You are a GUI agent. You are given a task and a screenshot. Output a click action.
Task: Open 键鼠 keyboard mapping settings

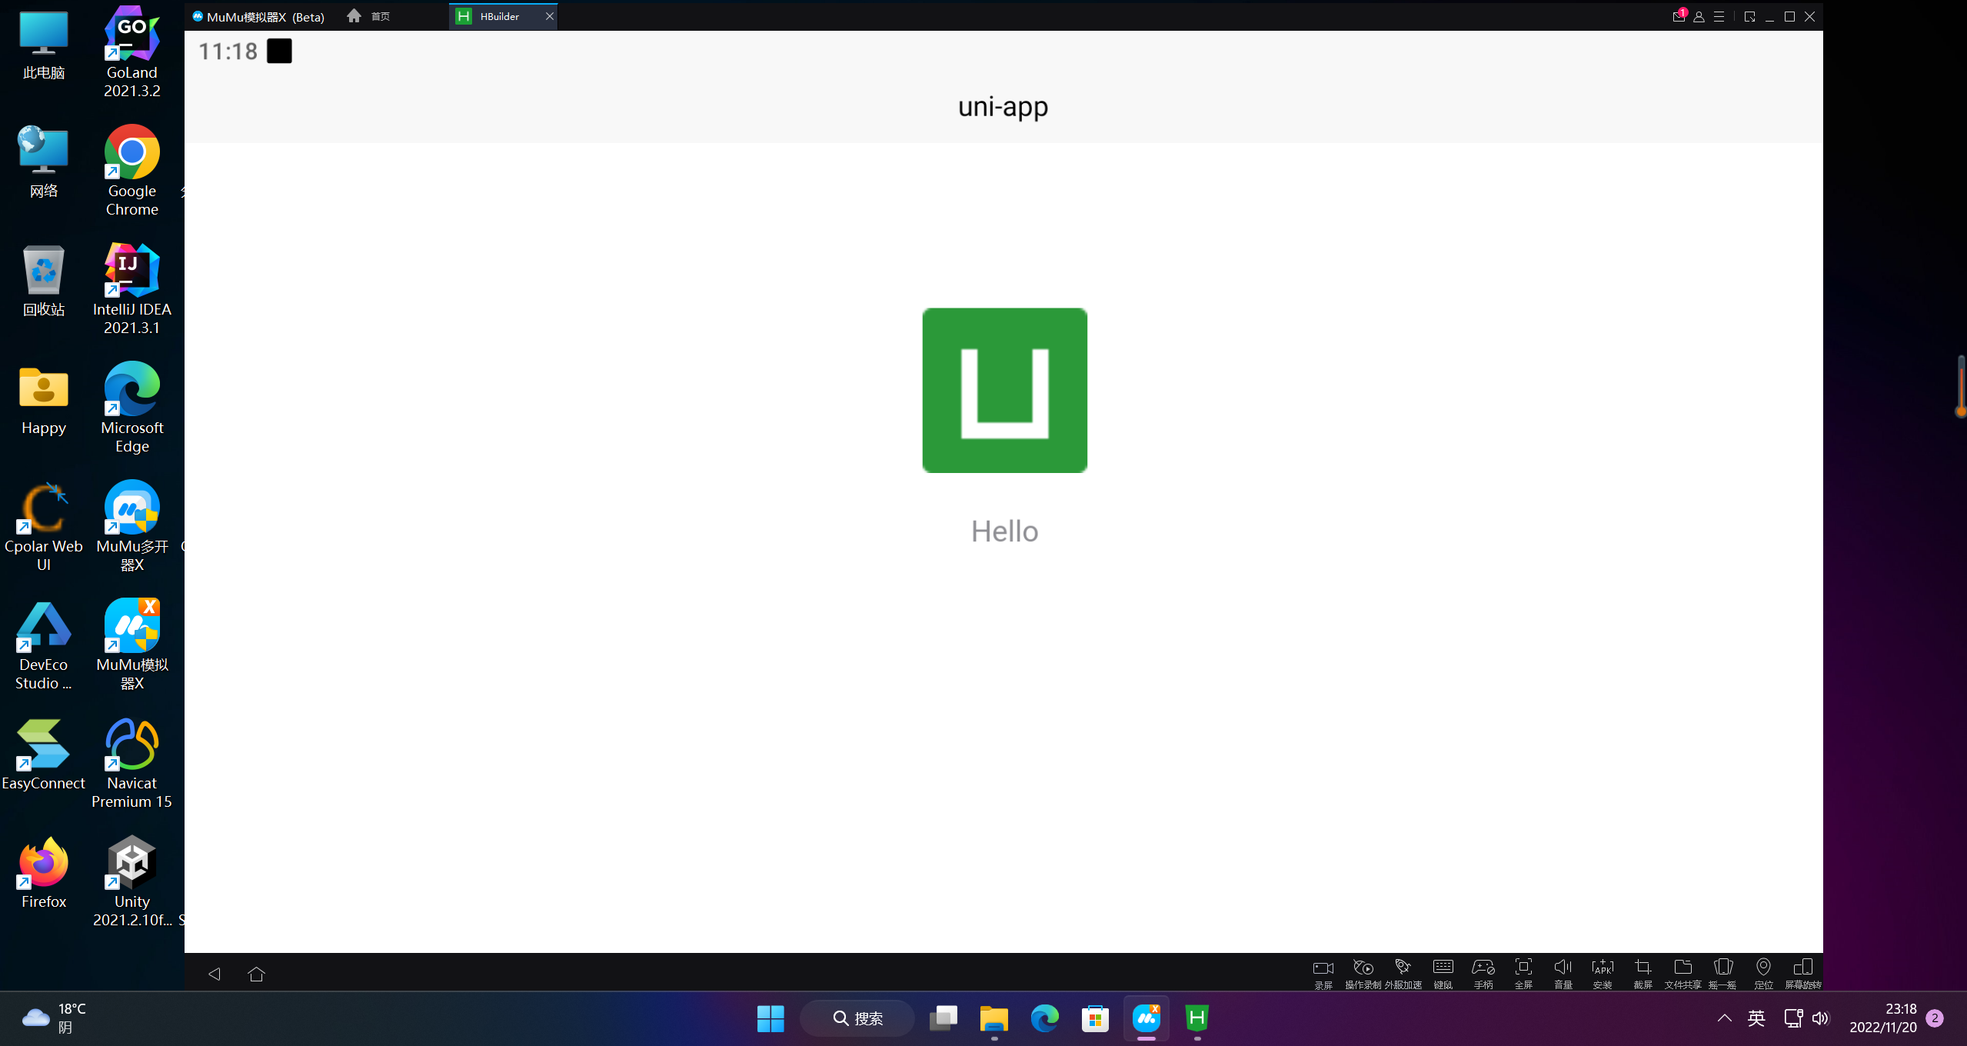pyautogui.click(x=1443, y=973)
